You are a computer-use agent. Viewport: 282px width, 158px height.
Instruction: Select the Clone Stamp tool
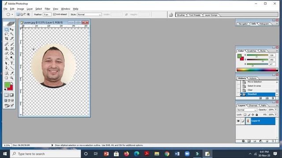coord(7,49)
